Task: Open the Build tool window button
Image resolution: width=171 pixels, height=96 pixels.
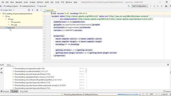Action: (14, 91)
